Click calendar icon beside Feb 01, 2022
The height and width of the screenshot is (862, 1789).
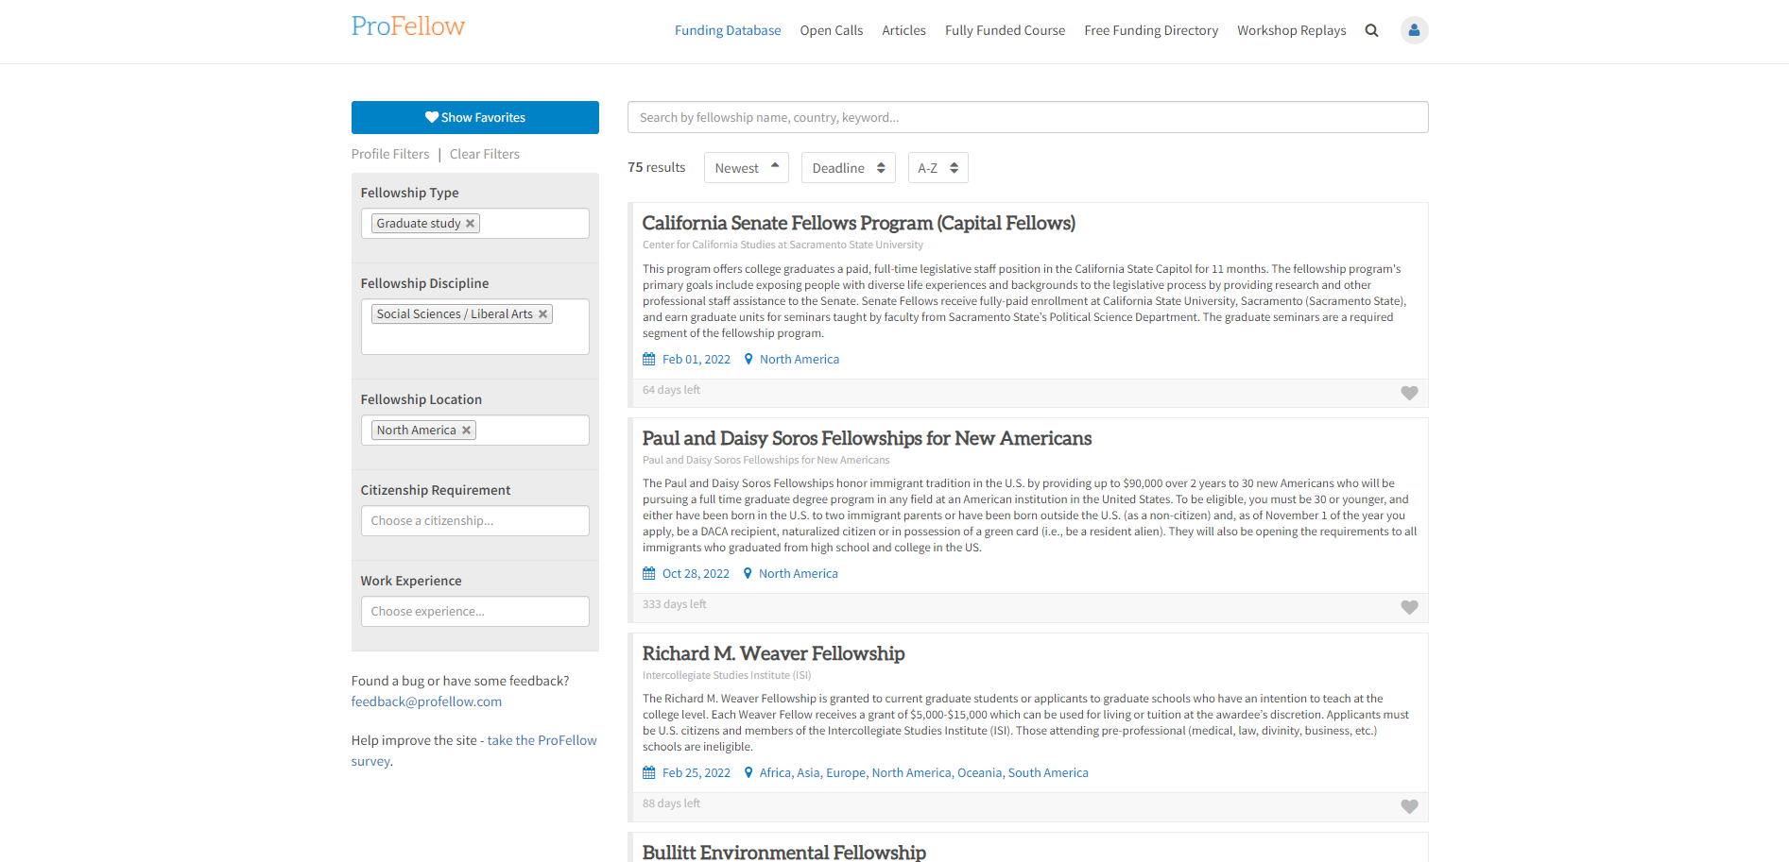tap(649, 360)
